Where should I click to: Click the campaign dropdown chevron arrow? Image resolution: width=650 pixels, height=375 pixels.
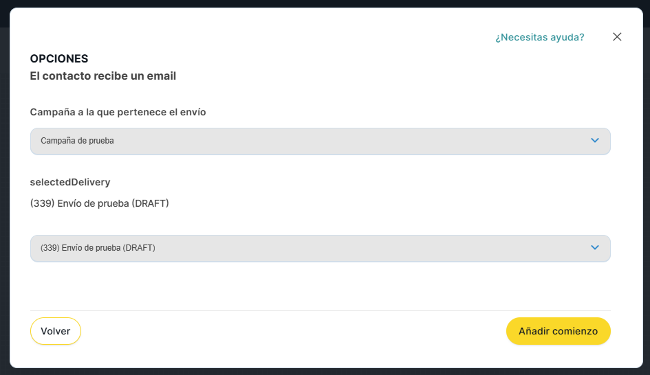pos(595,141)
